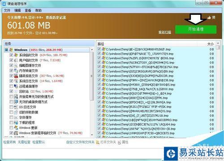Click file icon of row ending @238.tmp

tap(103, 80)
